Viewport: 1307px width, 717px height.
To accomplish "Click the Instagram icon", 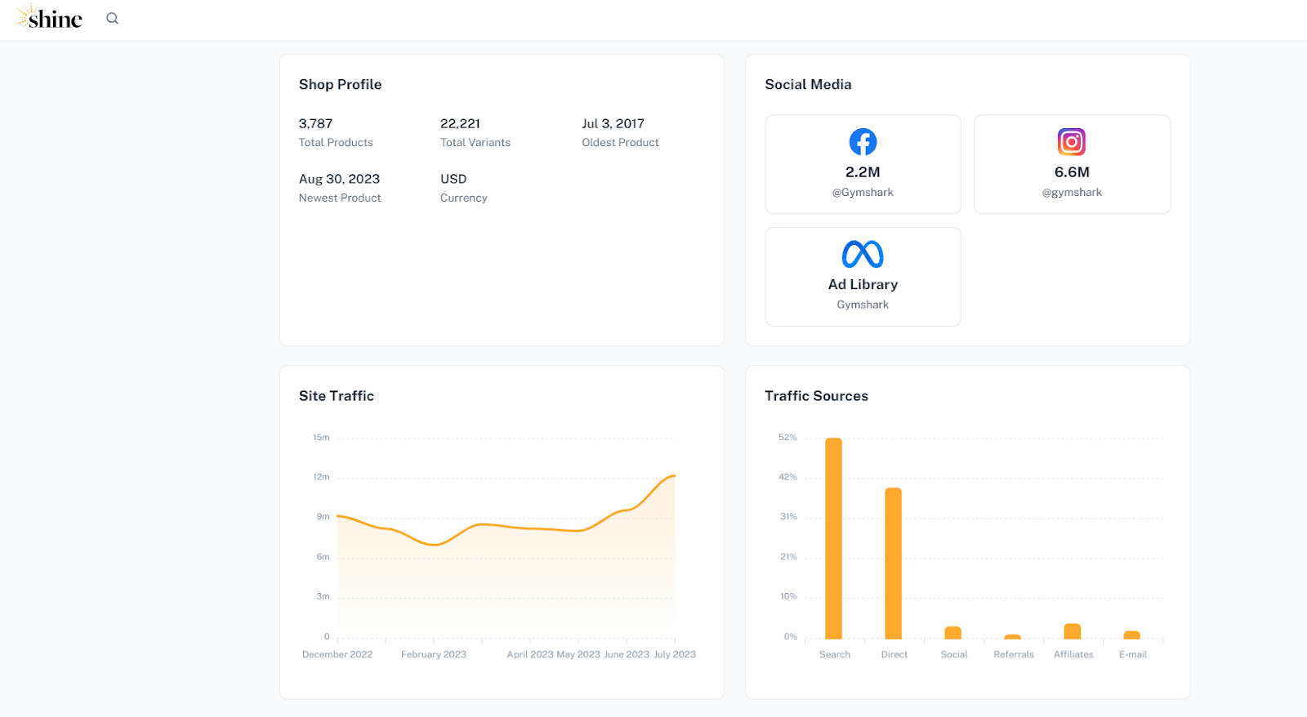I will 1072,142.
